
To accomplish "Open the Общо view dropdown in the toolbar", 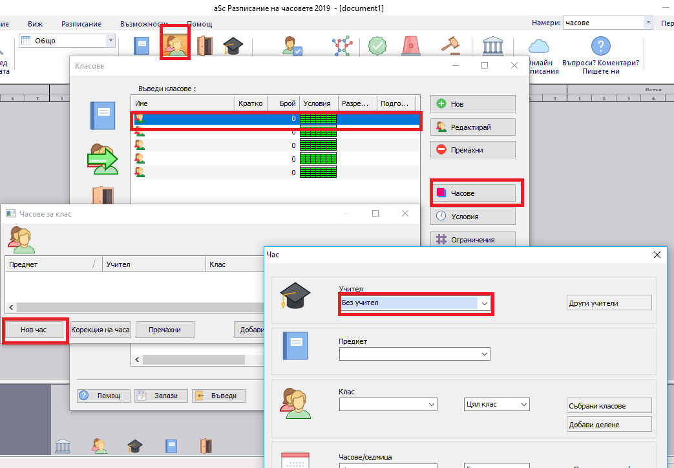I will (111, 41).
